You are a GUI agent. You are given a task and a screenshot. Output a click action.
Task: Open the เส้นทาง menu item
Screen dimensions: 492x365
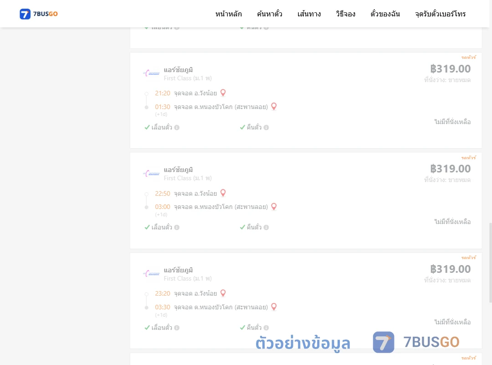point(309,14)
